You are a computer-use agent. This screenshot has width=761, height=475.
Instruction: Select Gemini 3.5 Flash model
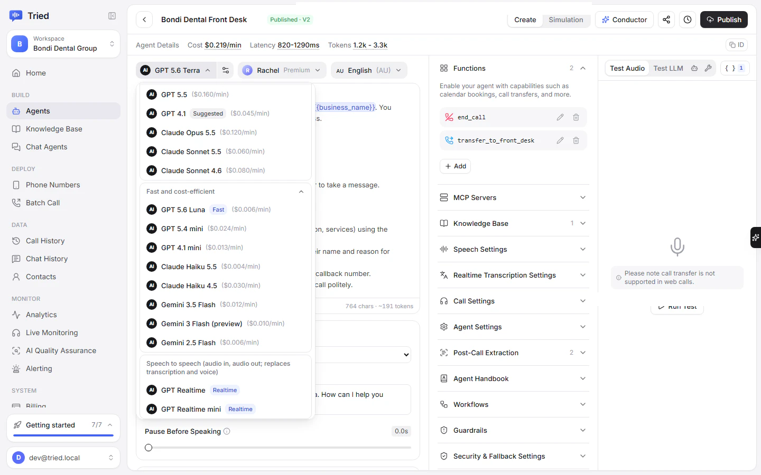[225, 305]
